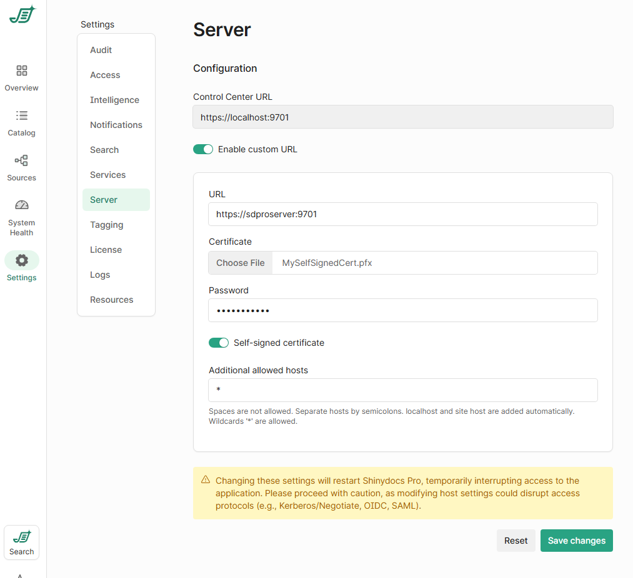This screenshot has width=633, height=578.
Task: Go to Sources via its icon
Action: pyautogui.click(x=22, y=160)
